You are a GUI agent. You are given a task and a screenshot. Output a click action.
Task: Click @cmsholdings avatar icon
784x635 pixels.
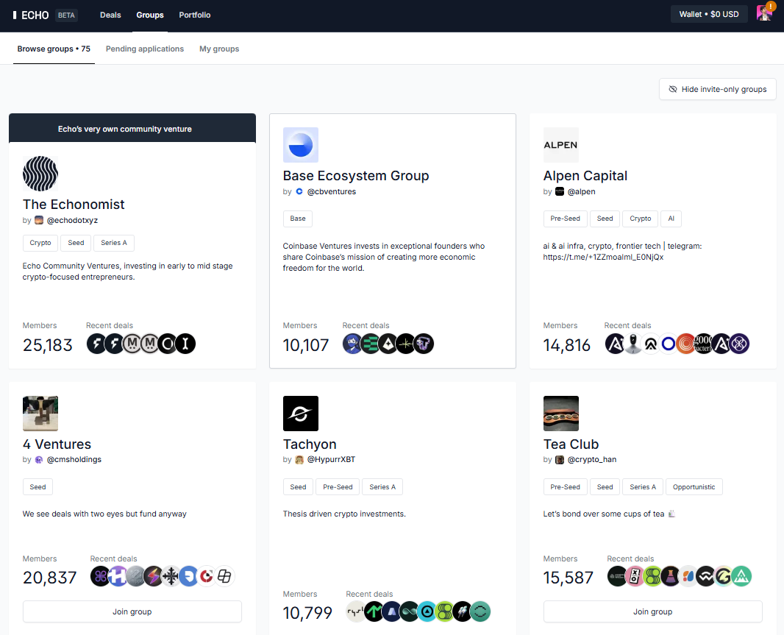click(39, 459)
